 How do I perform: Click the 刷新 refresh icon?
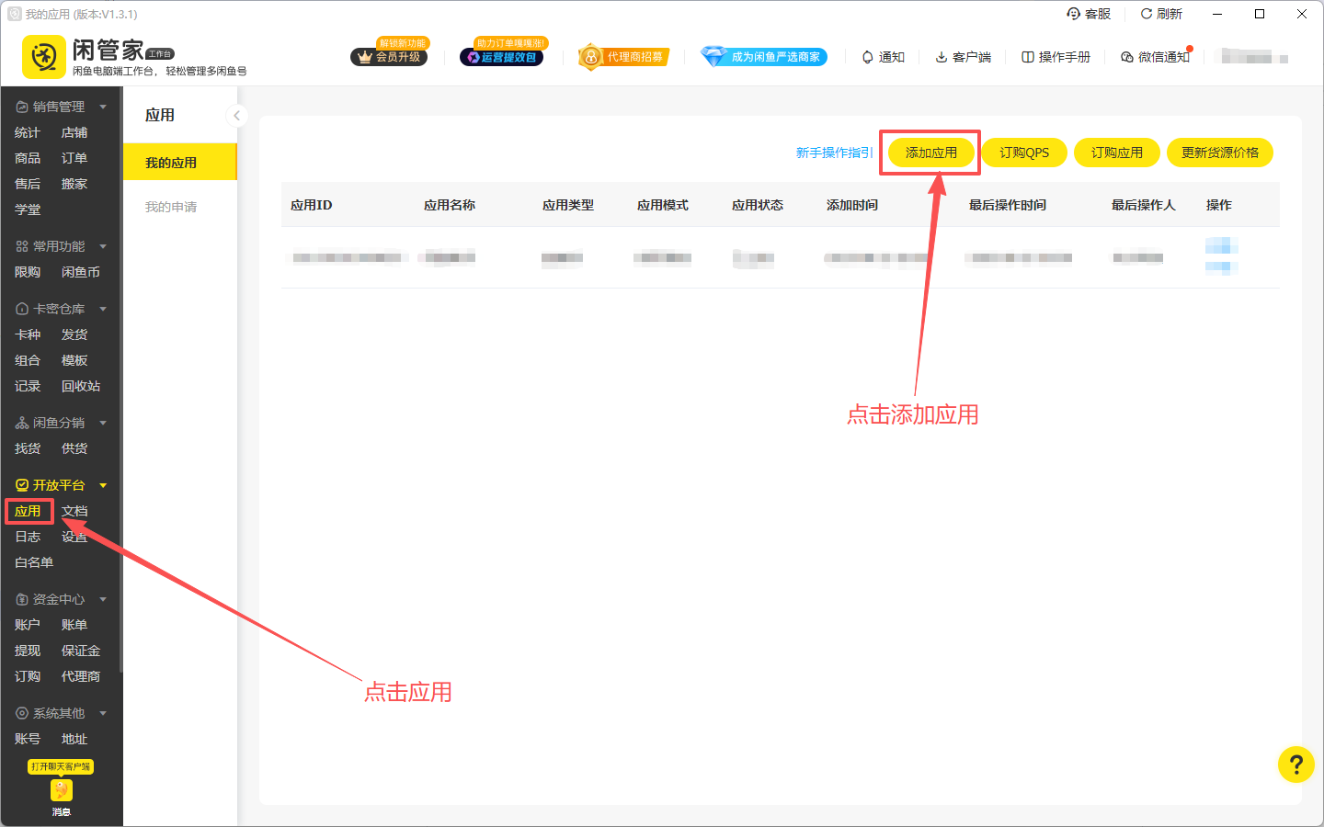point(1147,14)
